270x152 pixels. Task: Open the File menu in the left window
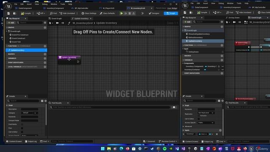point(16,4)
